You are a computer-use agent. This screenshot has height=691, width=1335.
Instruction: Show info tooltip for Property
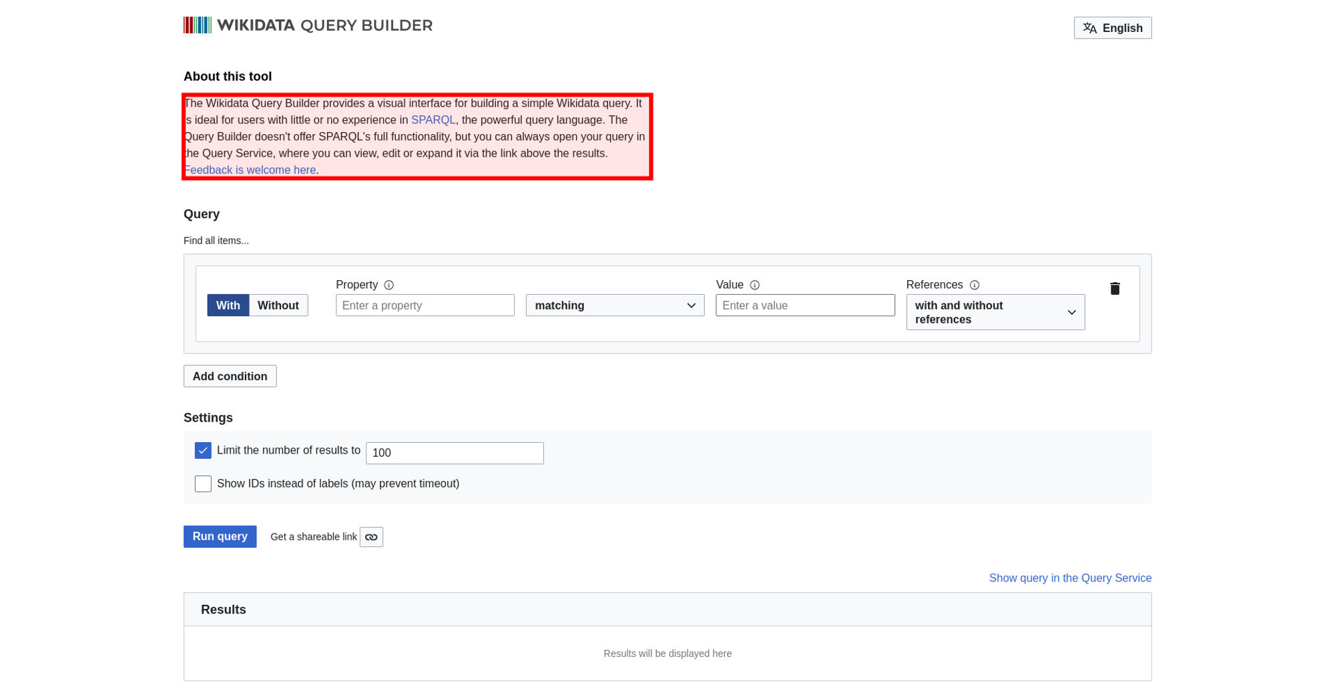click(x=388, y=285)
